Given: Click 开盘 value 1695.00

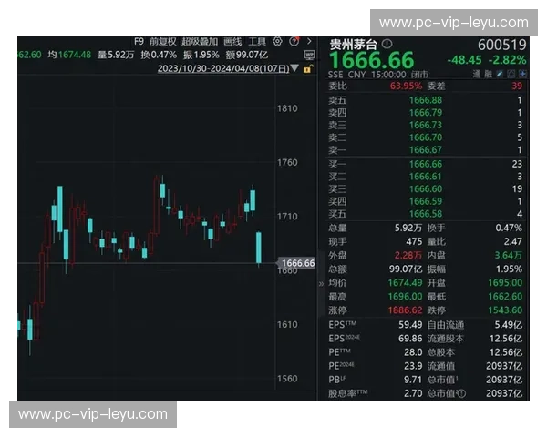Looking at the screenshot, I should 505,282.
